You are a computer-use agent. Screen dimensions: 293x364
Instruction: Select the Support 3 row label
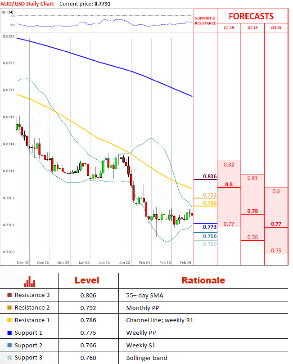tap(28, 358)
